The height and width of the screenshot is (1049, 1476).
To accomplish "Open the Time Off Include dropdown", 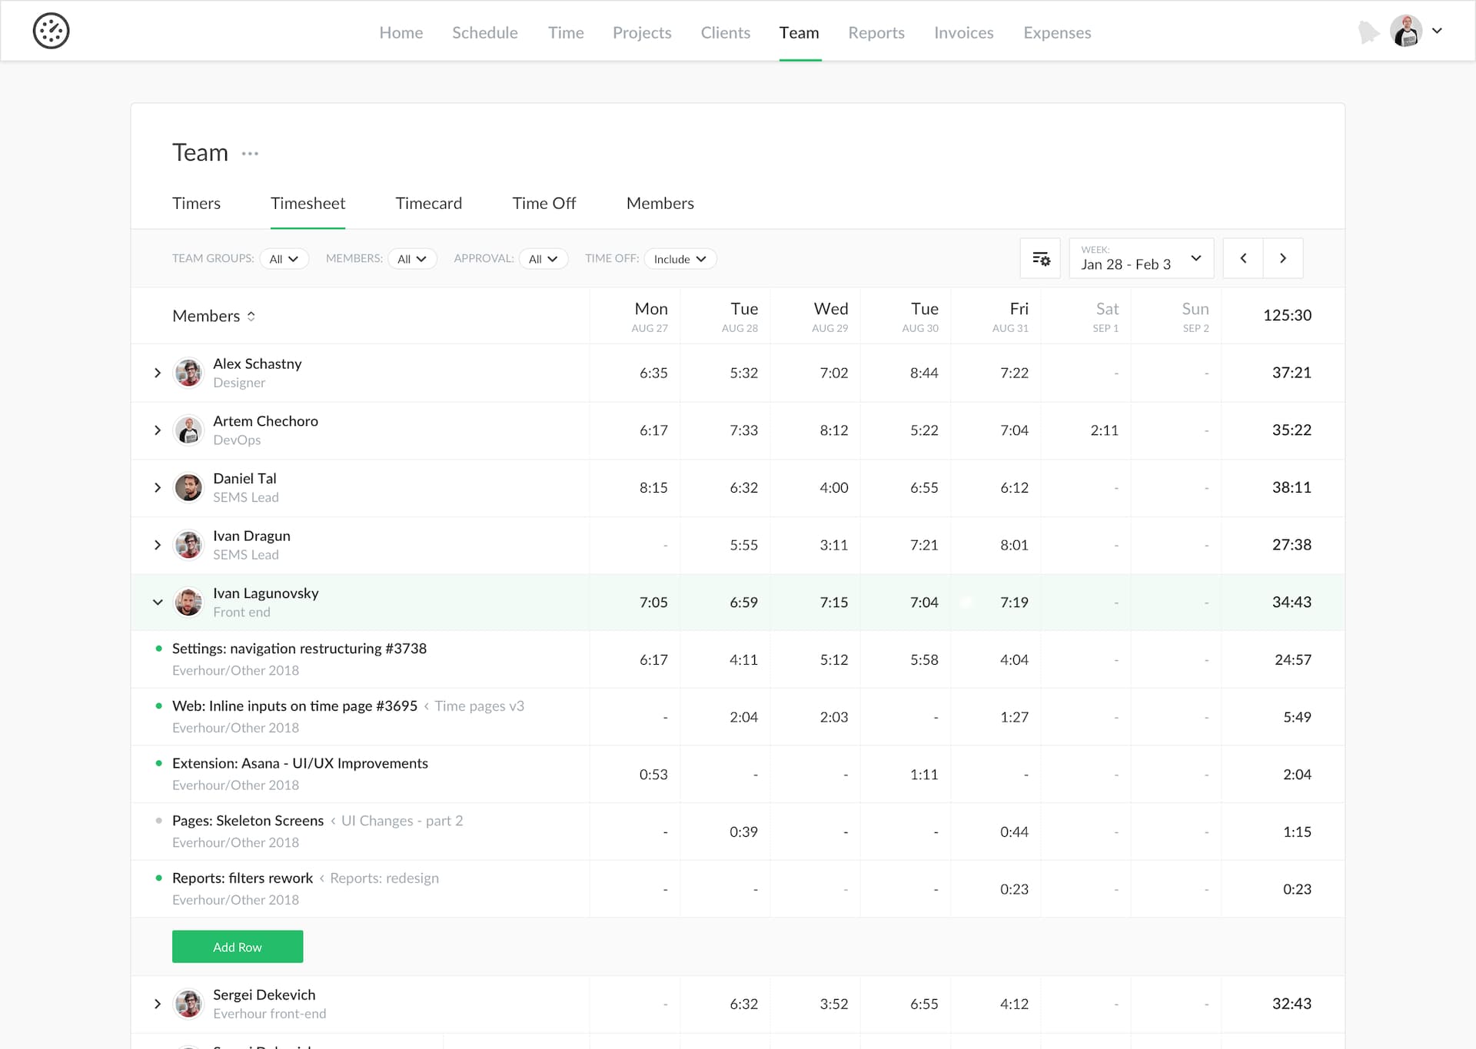I will (x=680, y=259).
